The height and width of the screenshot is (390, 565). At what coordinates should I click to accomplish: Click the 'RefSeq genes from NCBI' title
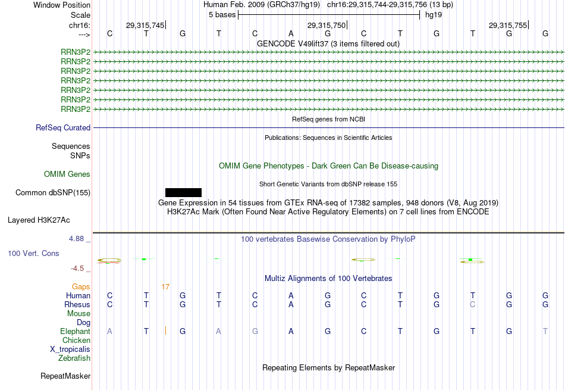(329, 119)
